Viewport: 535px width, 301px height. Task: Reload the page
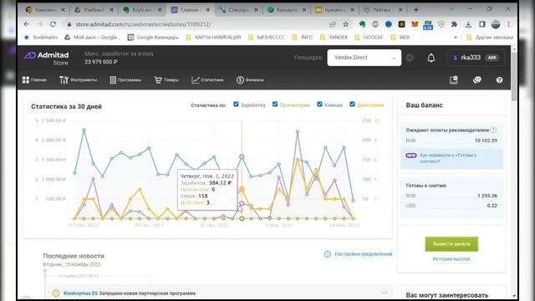coord(53,24)
